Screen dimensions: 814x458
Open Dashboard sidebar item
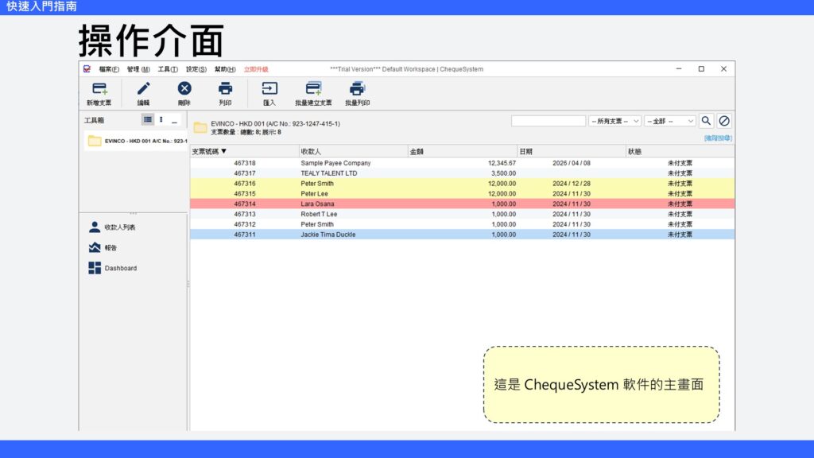113,268
